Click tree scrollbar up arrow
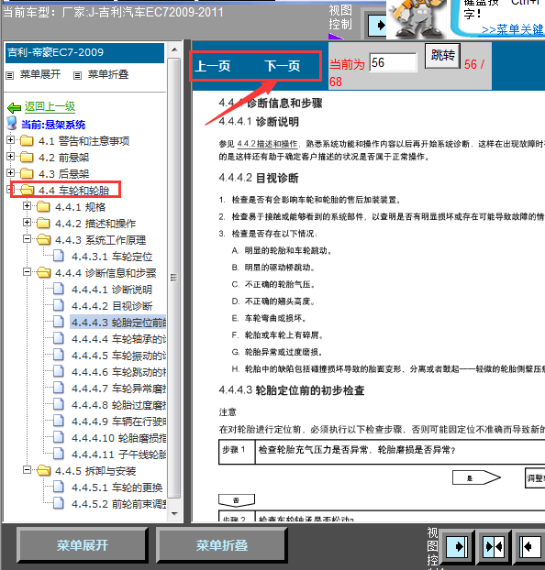This screenshot has width=545, height=570. tap(174, 49)
